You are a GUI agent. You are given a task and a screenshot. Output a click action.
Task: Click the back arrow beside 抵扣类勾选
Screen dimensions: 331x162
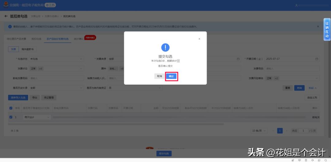(x=6, y=16)
